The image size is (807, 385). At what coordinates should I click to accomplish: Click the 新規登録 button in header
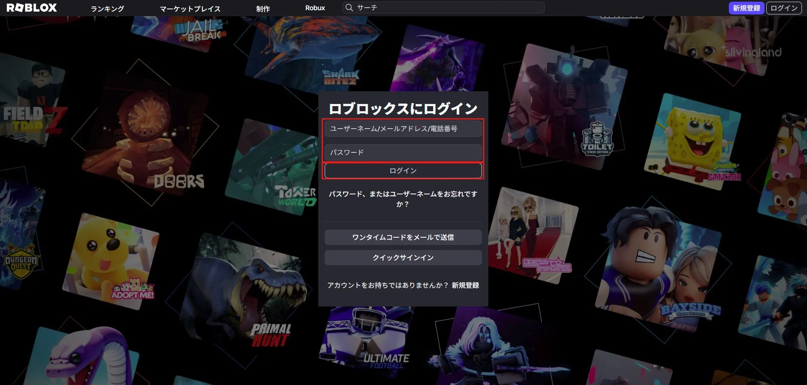click(x=746, y=8)
